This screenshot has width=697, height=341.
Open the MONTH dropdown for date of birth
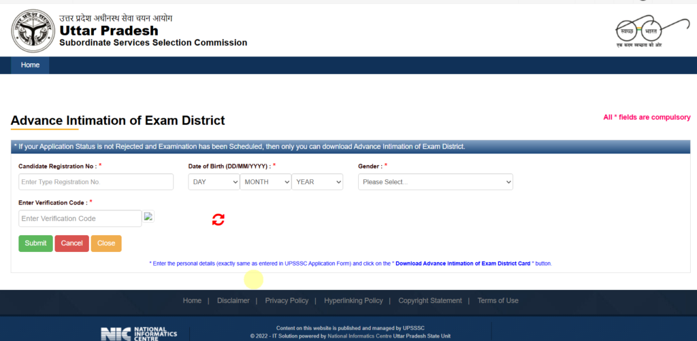click(265, 182)
